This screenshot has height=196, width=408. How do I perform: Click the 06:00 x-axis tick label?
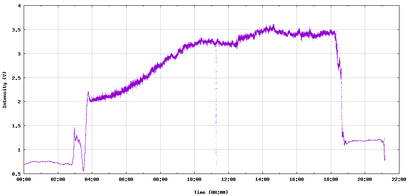[126, 179]
